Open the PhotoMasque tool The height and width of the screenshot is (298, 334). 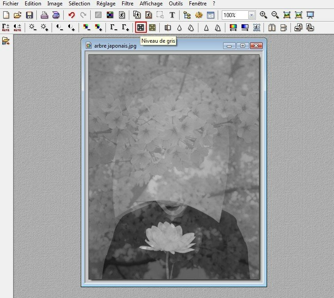pos(256,27)
